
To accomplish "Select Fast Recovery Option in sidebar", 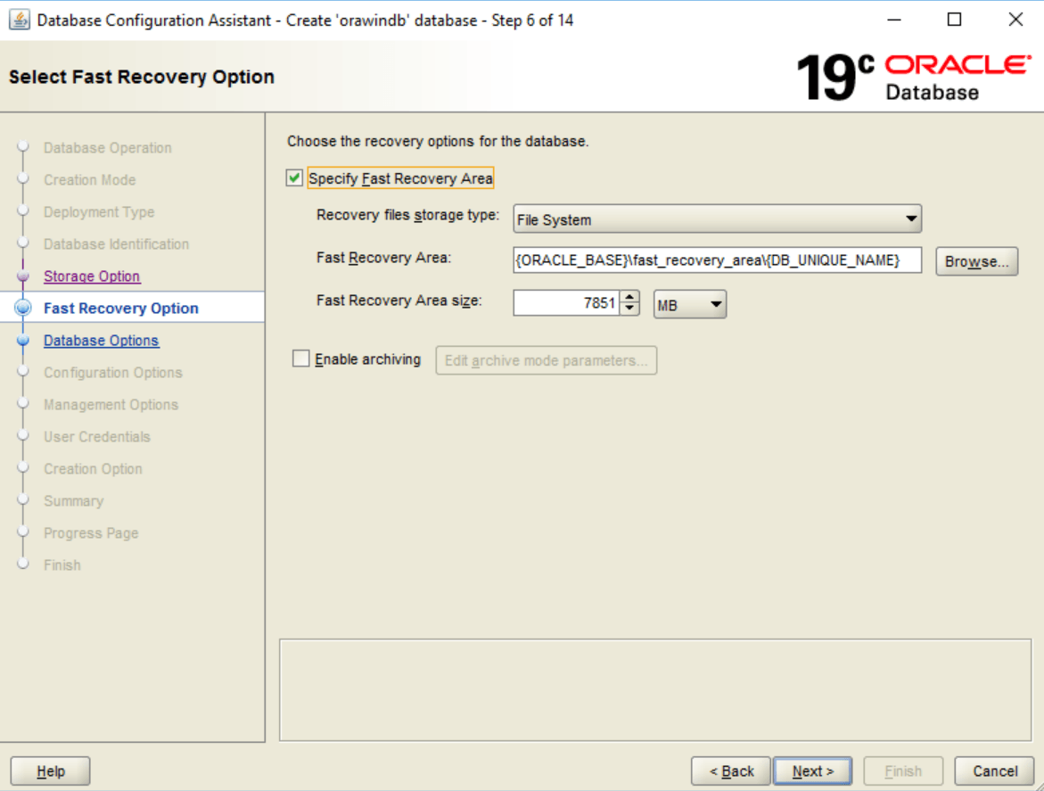I will pos(121,309).
